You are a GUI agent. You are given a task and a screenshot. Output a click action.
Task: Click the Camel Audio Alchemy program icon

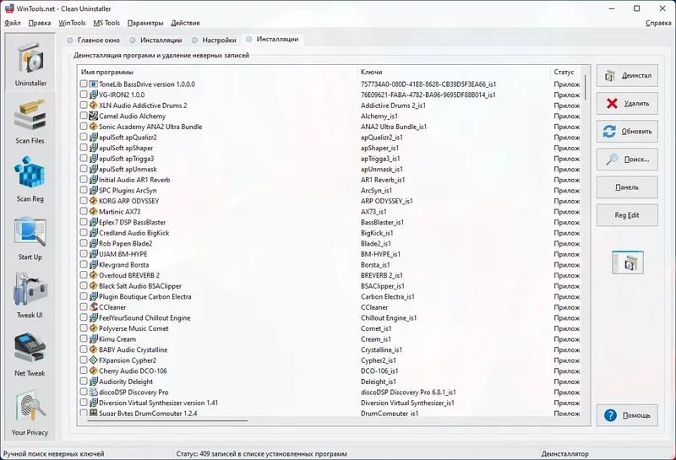pyautogui.click(x=93, y=116)
